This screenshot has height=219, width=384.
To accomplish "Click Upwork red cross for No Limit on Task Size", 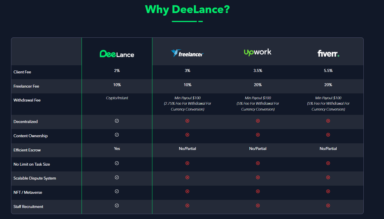I will [x=258, y=163].
